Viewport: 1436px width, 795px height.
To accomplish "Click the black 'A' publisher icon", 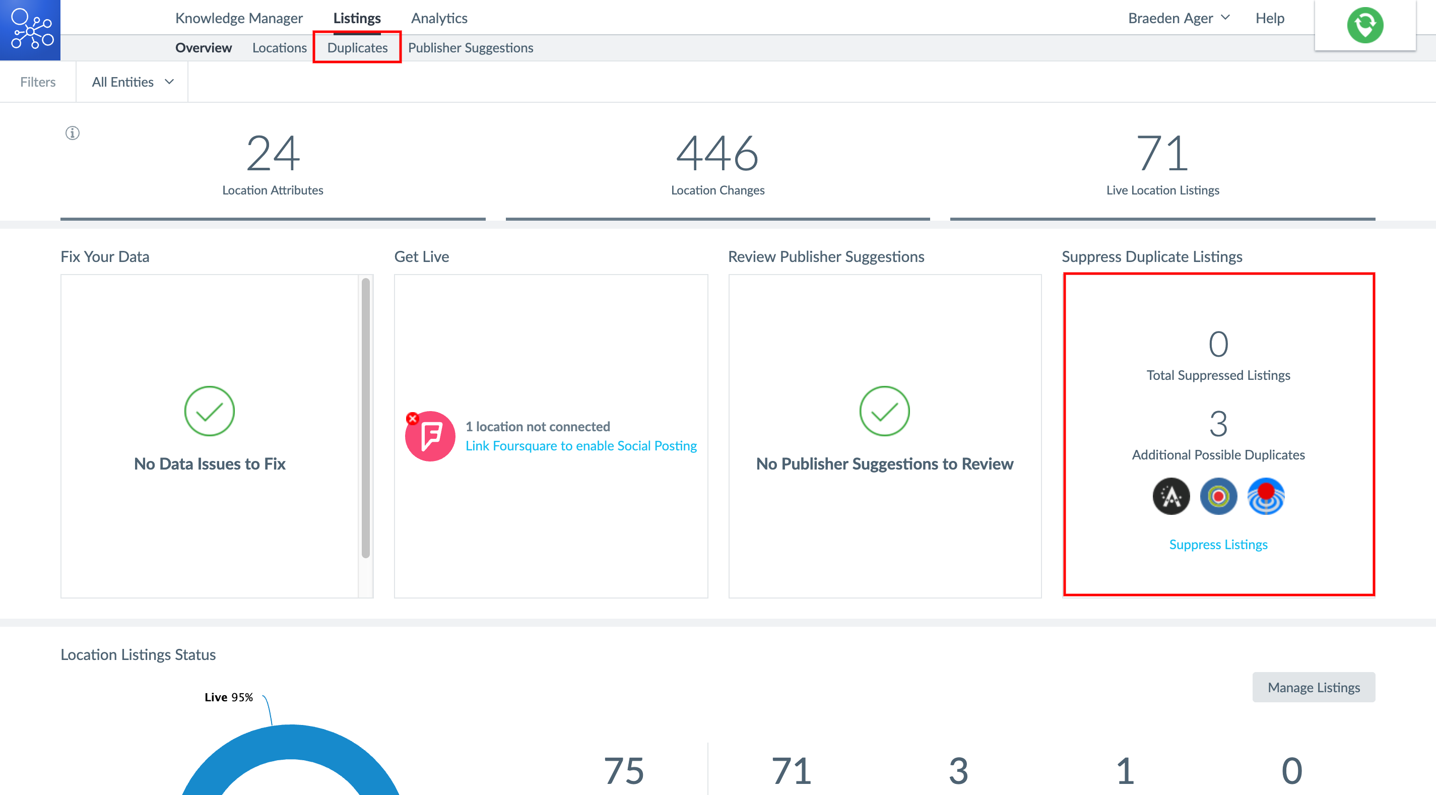I will click(1170, 496).
